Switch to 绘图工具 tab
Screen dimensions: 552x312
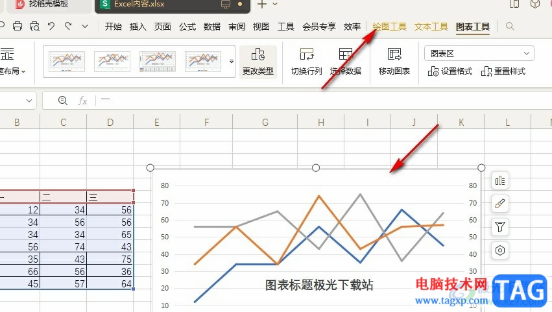[389, 27]
